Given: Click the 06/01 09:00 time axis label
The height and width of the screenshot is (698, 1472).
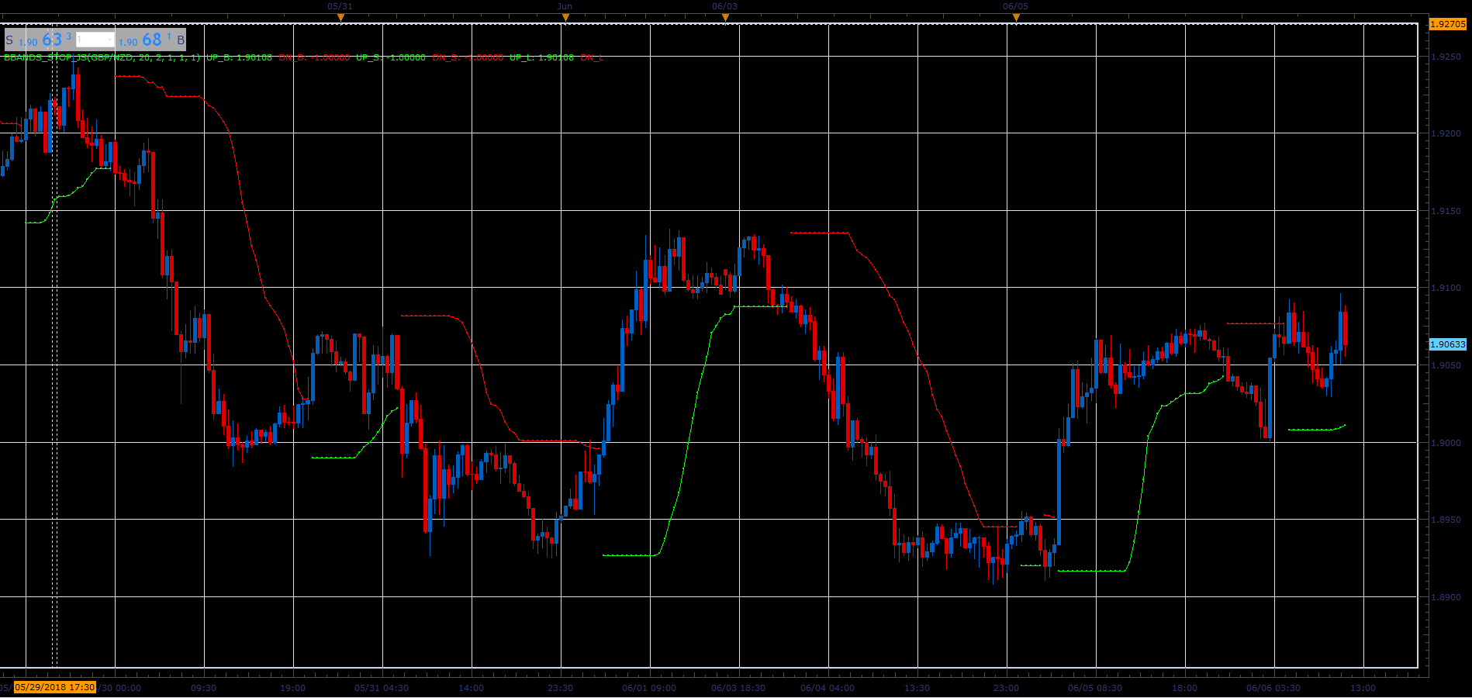Looking at the screenshot, I should (649, 688).
